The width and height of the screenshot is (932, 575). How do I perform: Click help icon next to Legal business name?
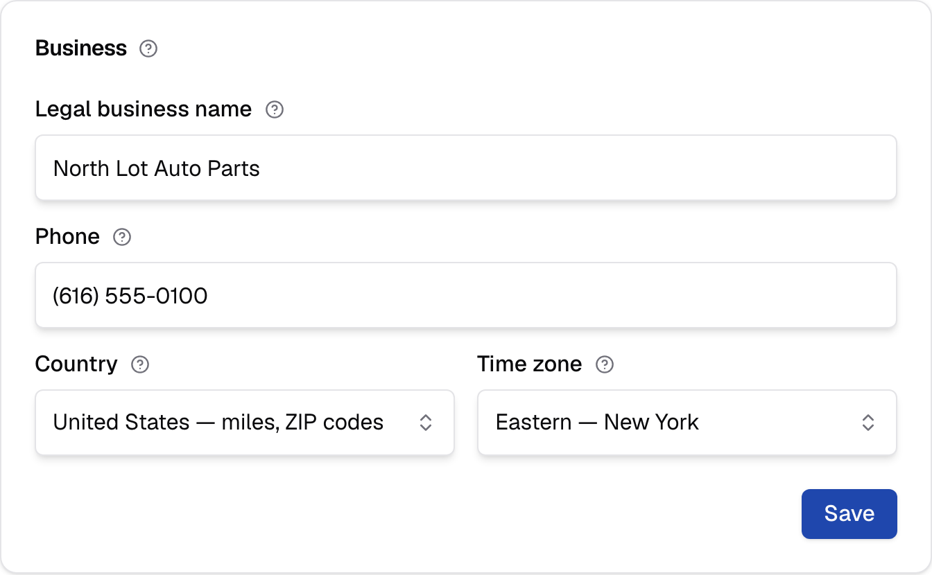pos(275,109)
